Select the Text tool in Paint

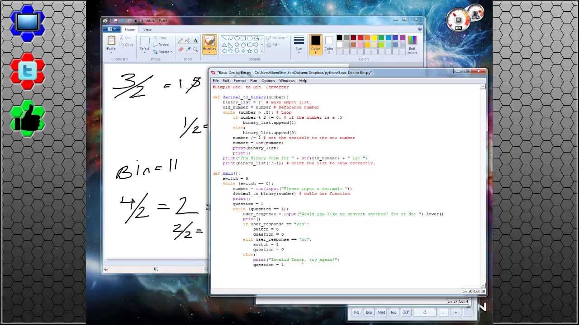pyautogui.click(x=195, y=41)
